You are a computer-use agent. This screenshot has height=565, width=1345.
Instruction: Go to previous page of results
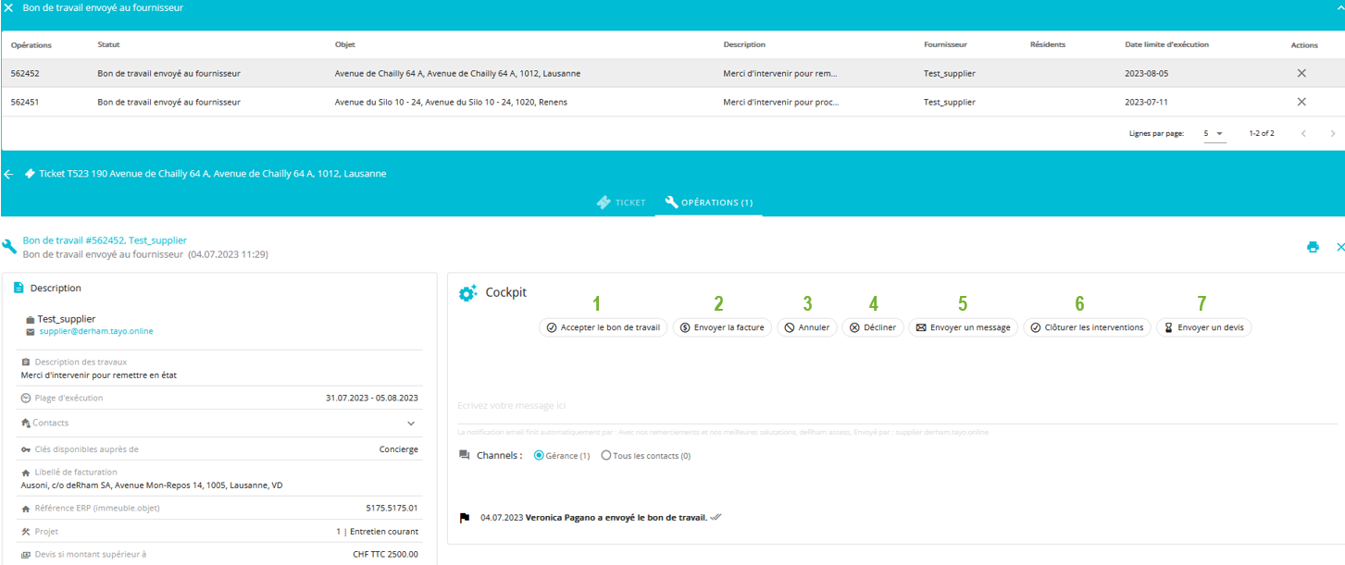click(1303, 133)
